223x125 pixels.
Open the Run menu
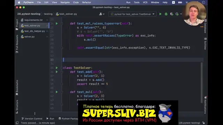tap(128, 2)
